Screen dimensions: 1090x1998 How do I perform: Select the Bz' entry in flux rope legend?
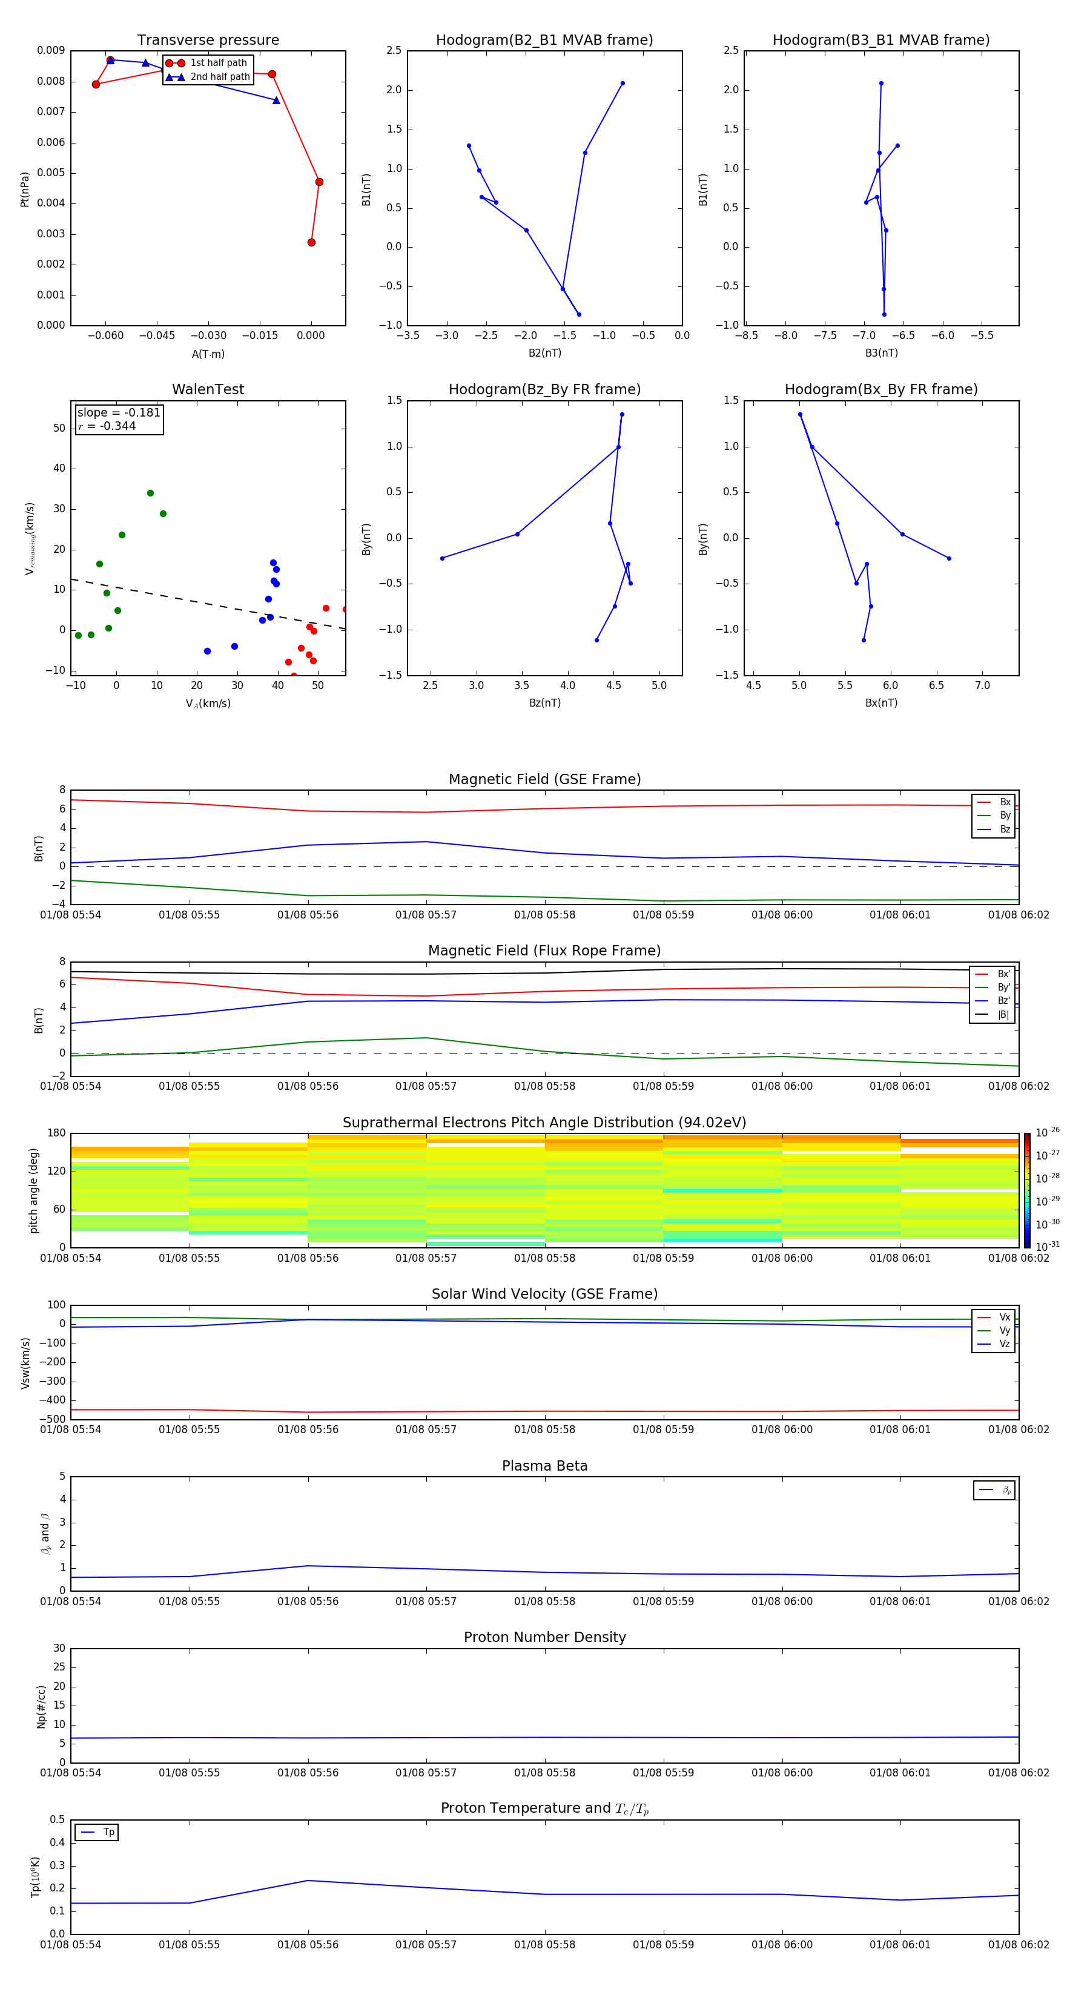tap(993, 1001)
